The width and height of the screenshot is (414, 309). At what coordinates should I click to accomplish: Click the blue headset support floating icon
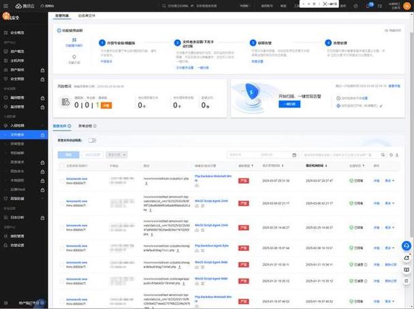(x=407, y=246)
